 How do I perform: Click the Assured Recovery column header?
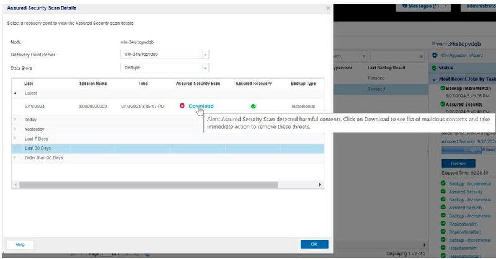254,84
